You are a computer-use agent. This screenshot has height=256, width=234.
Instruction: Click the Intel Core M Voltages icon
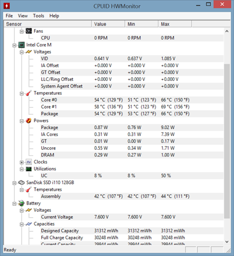pos(28,52)
